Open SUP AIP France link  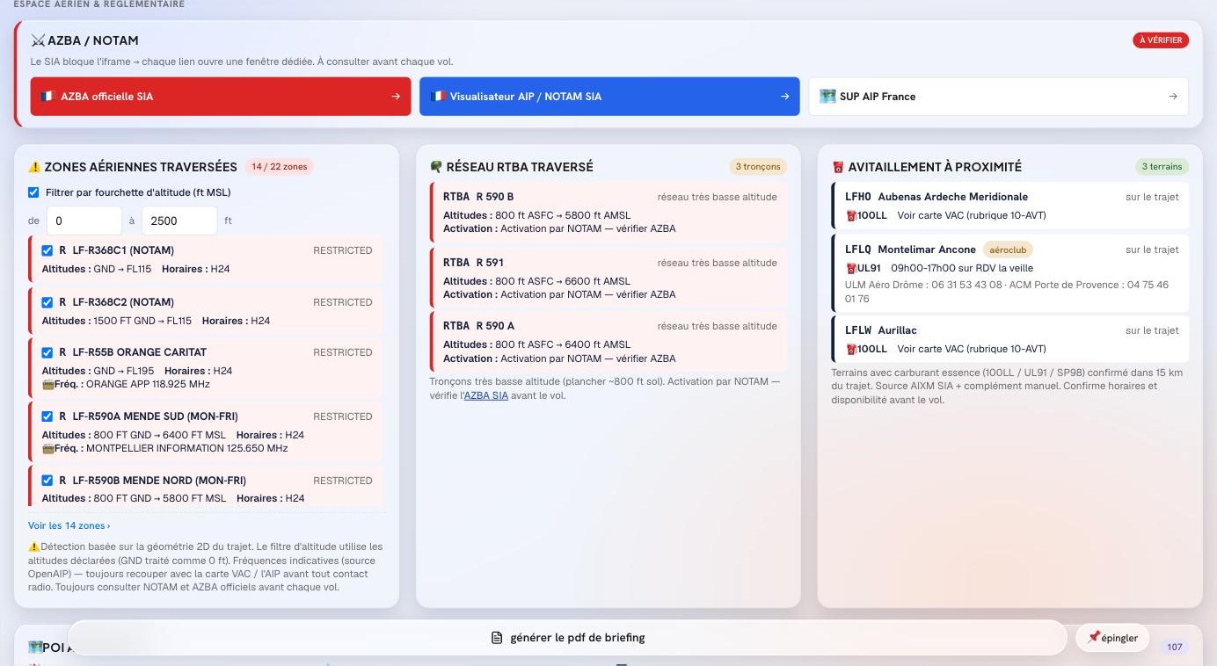tap(998, 97)
